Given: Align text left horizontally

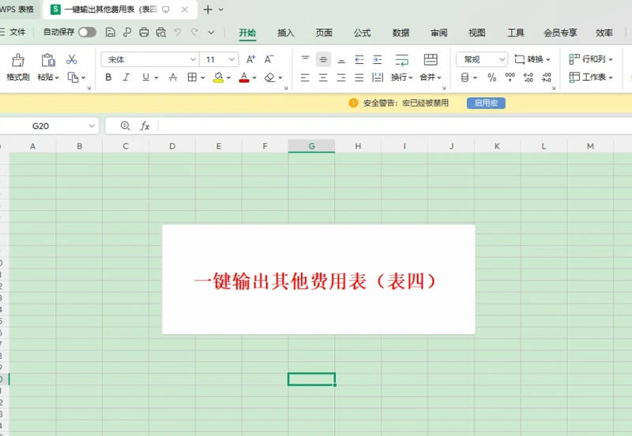Looking at the screenshot, I should pos(305,77).
